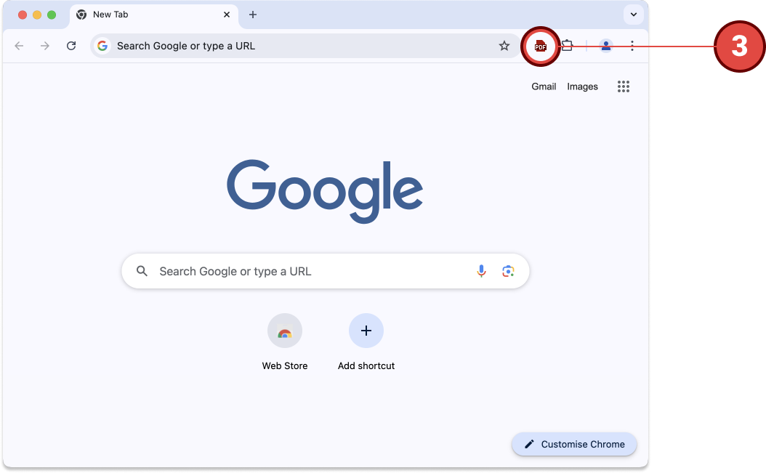Screen dimensions: 766x473
Task: Click the Google G icon in the address bar
Action: pyautogui.click(x=102, y=46)
